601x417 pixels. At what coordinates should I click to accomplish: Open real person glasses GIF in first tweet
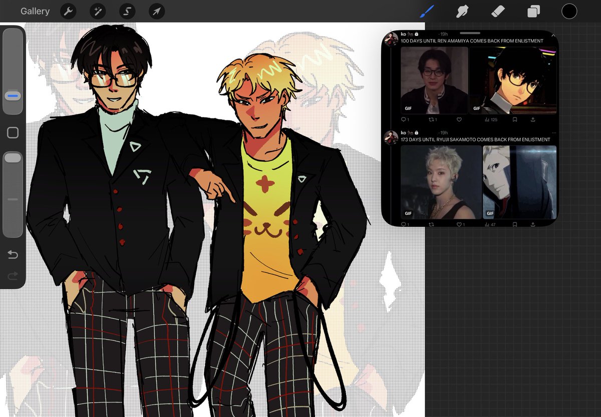(x=435, y=80)
